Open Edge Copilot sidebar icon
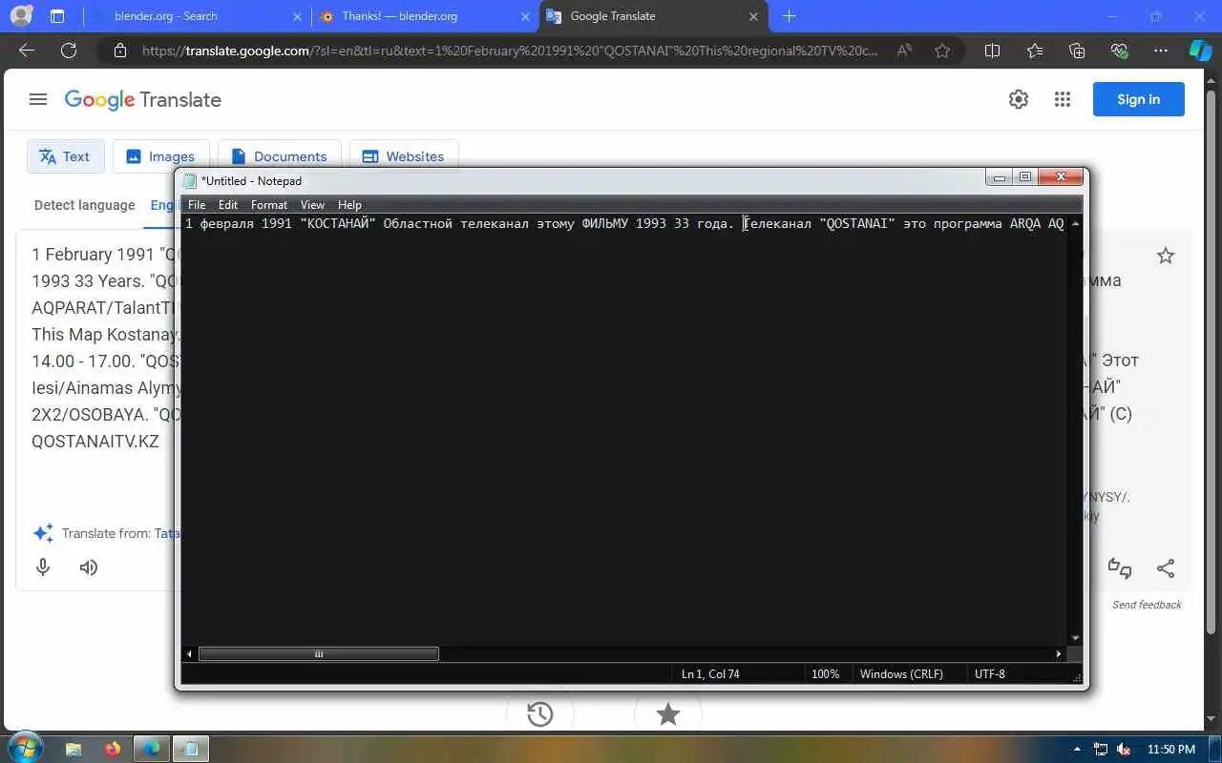This screenshot has width=1222, height=763. pyautogui.click(x=1199, y=51)
